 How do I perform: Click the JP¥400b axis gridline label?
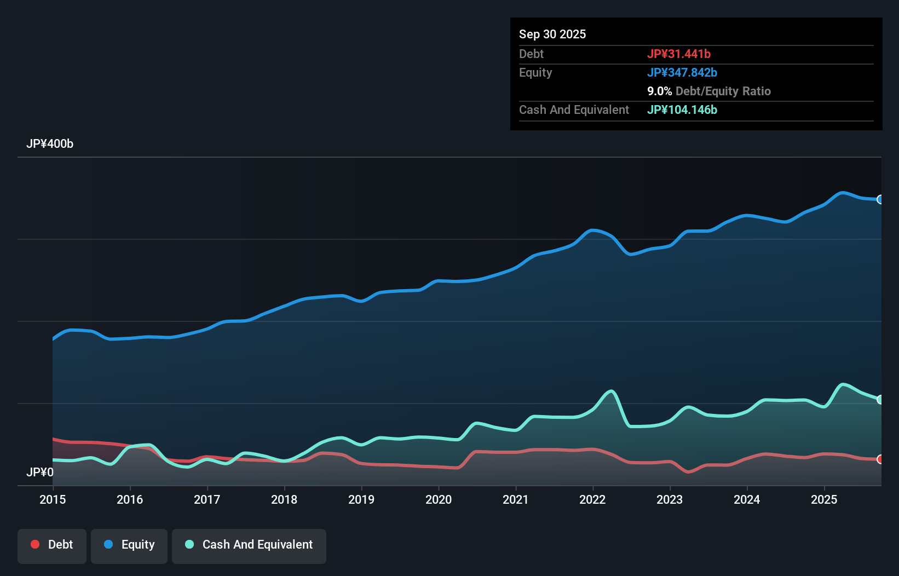click(50, 144)
